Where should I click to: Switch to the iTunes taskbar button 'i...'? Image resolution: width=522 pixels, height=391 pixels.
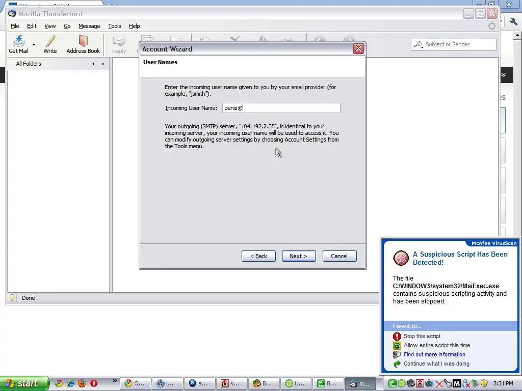(x=167, y=383)
